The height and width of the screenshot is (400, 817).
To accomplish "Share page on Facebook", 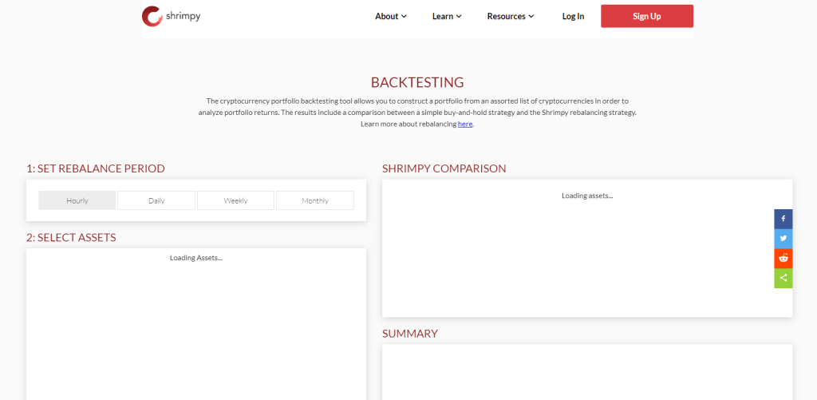I will click(783, 219).
